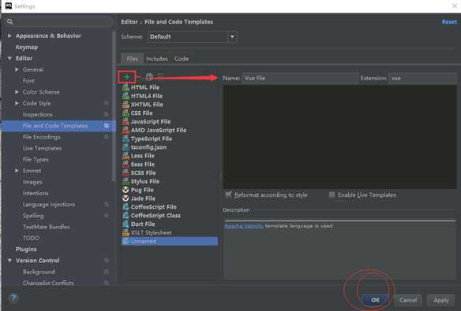Click the TypeScript File template icon
461x311 pixels.
[126, 139]
